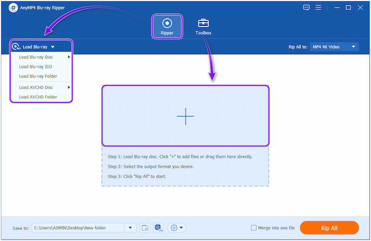371x241 pixels.
Task: Open feedback message icon in title bar
Action: [x=306, y=7]
